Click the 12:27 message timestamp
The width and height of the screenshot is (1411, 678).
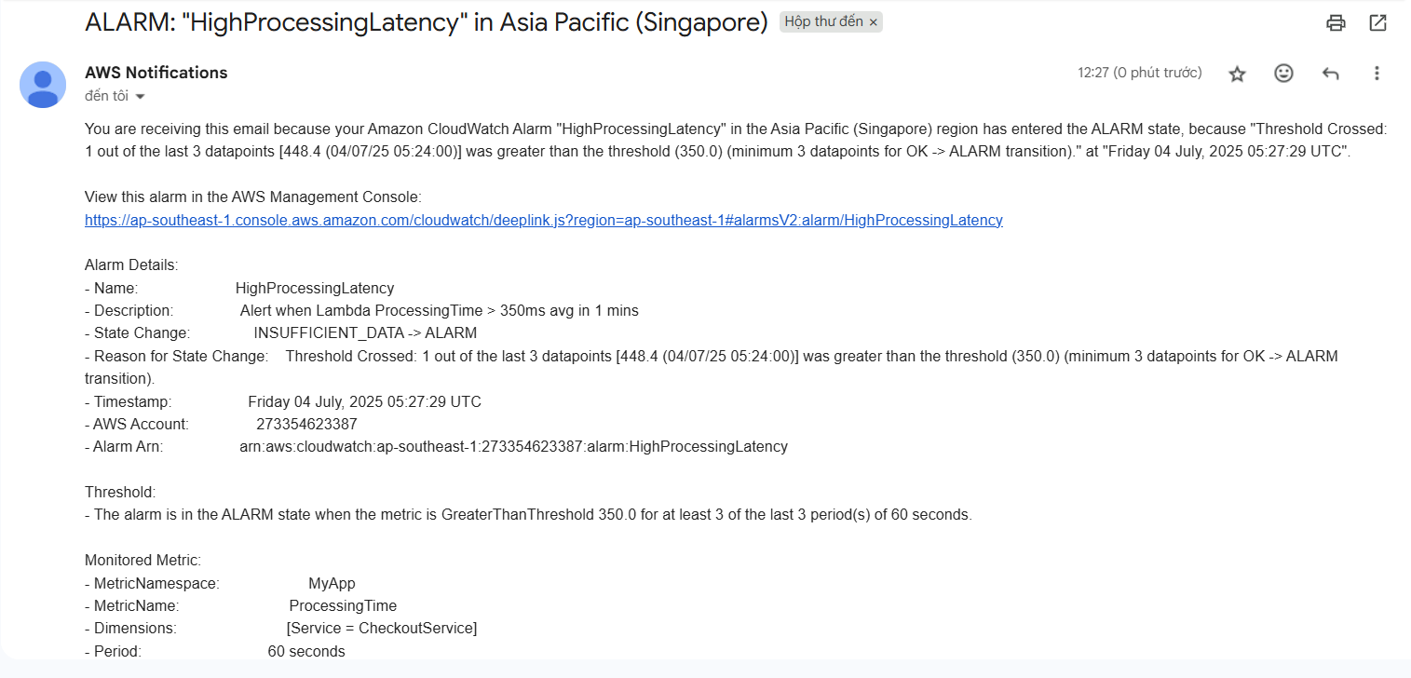coord(1139,73)
